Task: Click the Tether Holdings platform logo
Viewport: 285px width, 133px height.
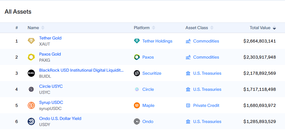Action: point(137,41)
